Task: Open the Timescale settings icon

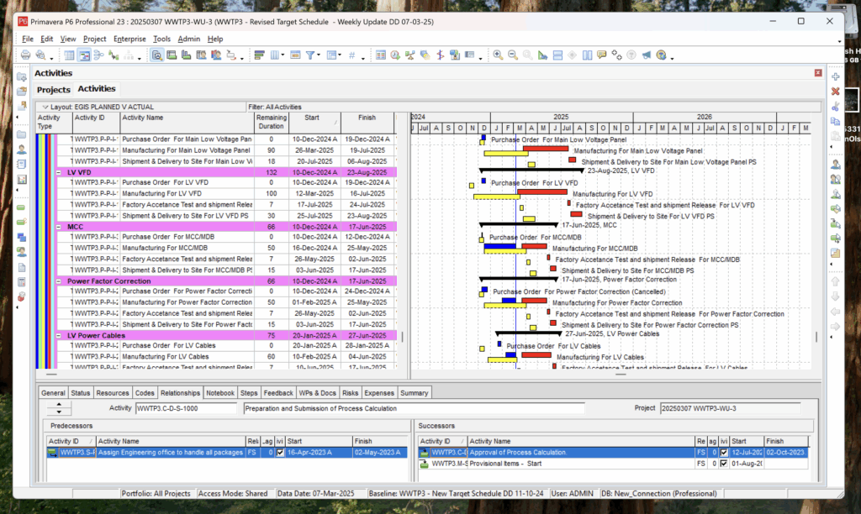Action: 295,55
